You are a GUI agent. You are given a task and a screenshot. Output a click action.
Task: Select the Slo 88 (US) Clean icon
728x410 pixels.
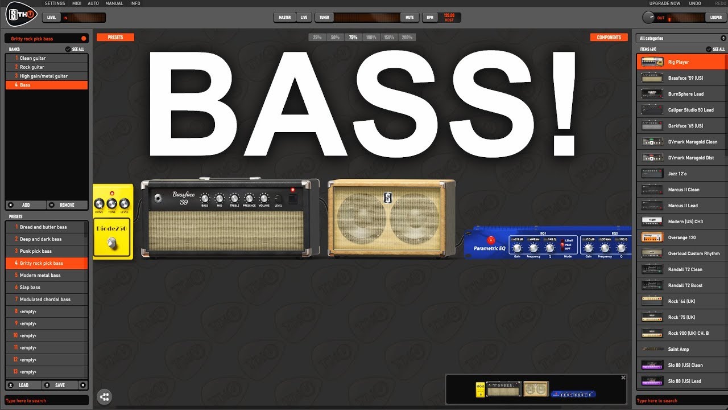click(651, 365)
